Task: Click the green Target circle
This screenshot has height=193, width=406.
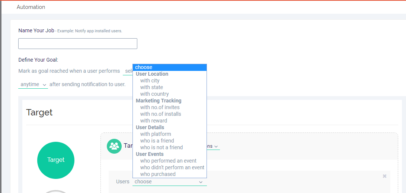Action: [x=56, y=160]
